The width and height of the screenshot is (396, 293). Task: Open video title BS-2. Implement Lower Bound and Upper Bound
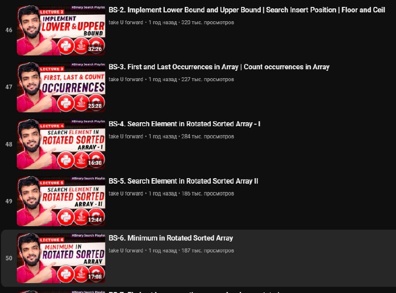click(x=247, y=10)
